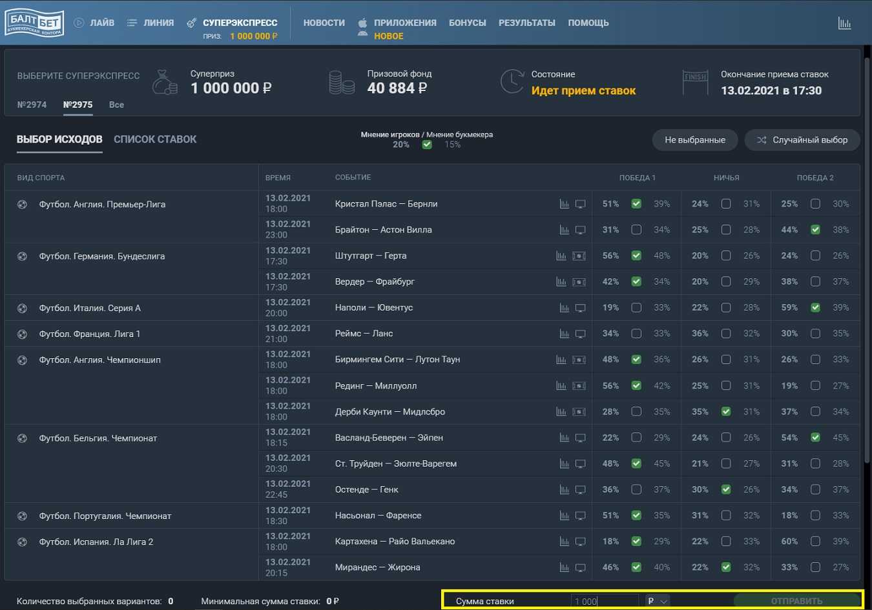Open stats chart for Ст. Труйден — Зюлте-Варегем
872x610 pixels.
click(x=564, y=463)
